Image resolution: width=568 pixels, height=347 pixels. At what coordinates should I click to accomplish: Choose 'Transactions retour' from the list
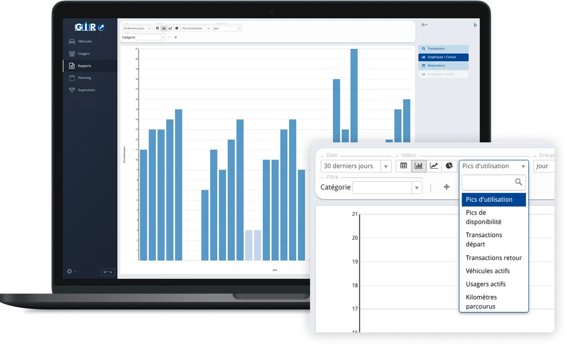tap(493, 258)
